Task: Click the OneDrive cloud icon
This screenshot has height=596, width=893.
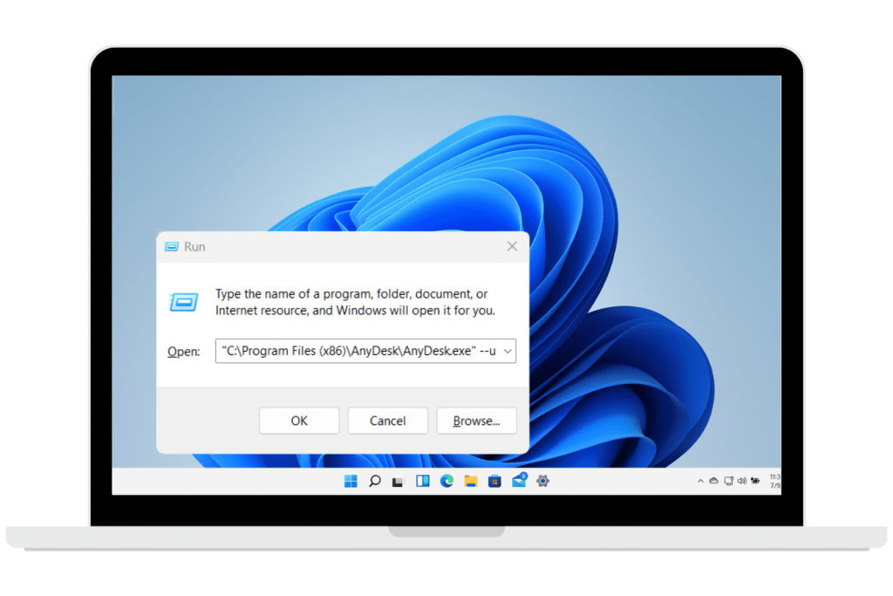Action: pyautogui.click(x=713, y=480)
